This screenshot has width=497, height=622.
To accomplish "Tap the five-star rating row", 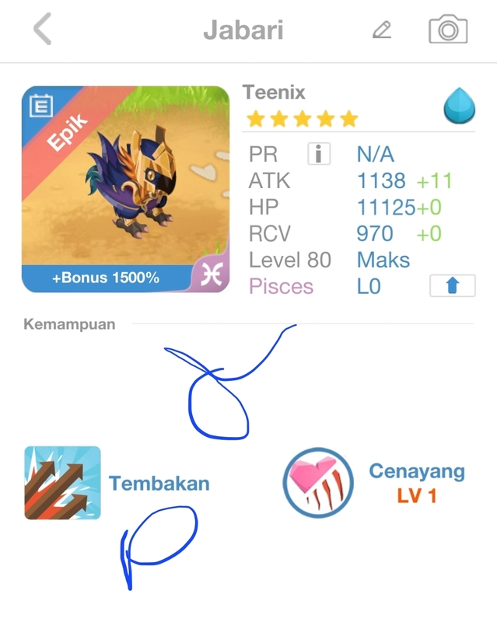I will pyautogui.click(x=302, y=119).
